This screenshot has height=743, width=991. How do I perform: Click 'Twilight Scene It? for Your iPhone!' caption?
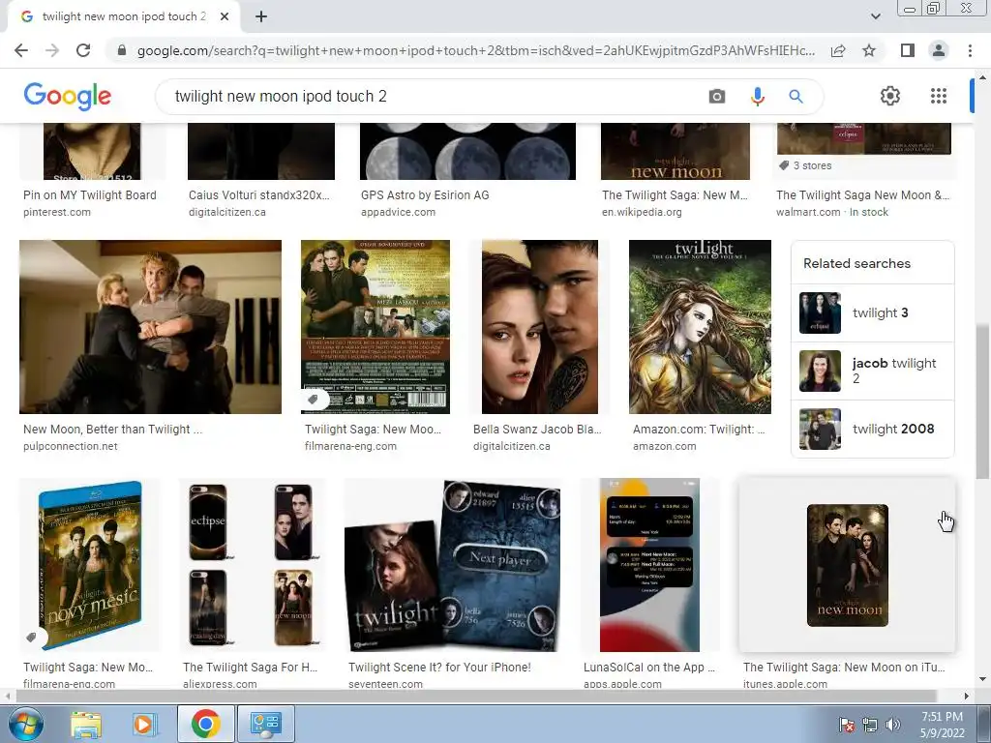(439, 668)
